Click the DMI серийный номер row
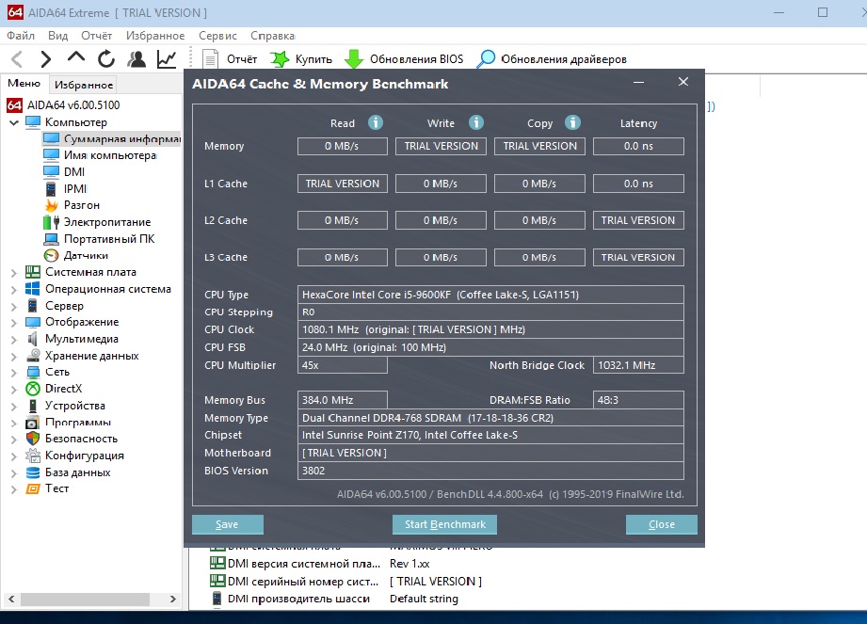Viewport: 867px width, 624px height. pos(346,582)
